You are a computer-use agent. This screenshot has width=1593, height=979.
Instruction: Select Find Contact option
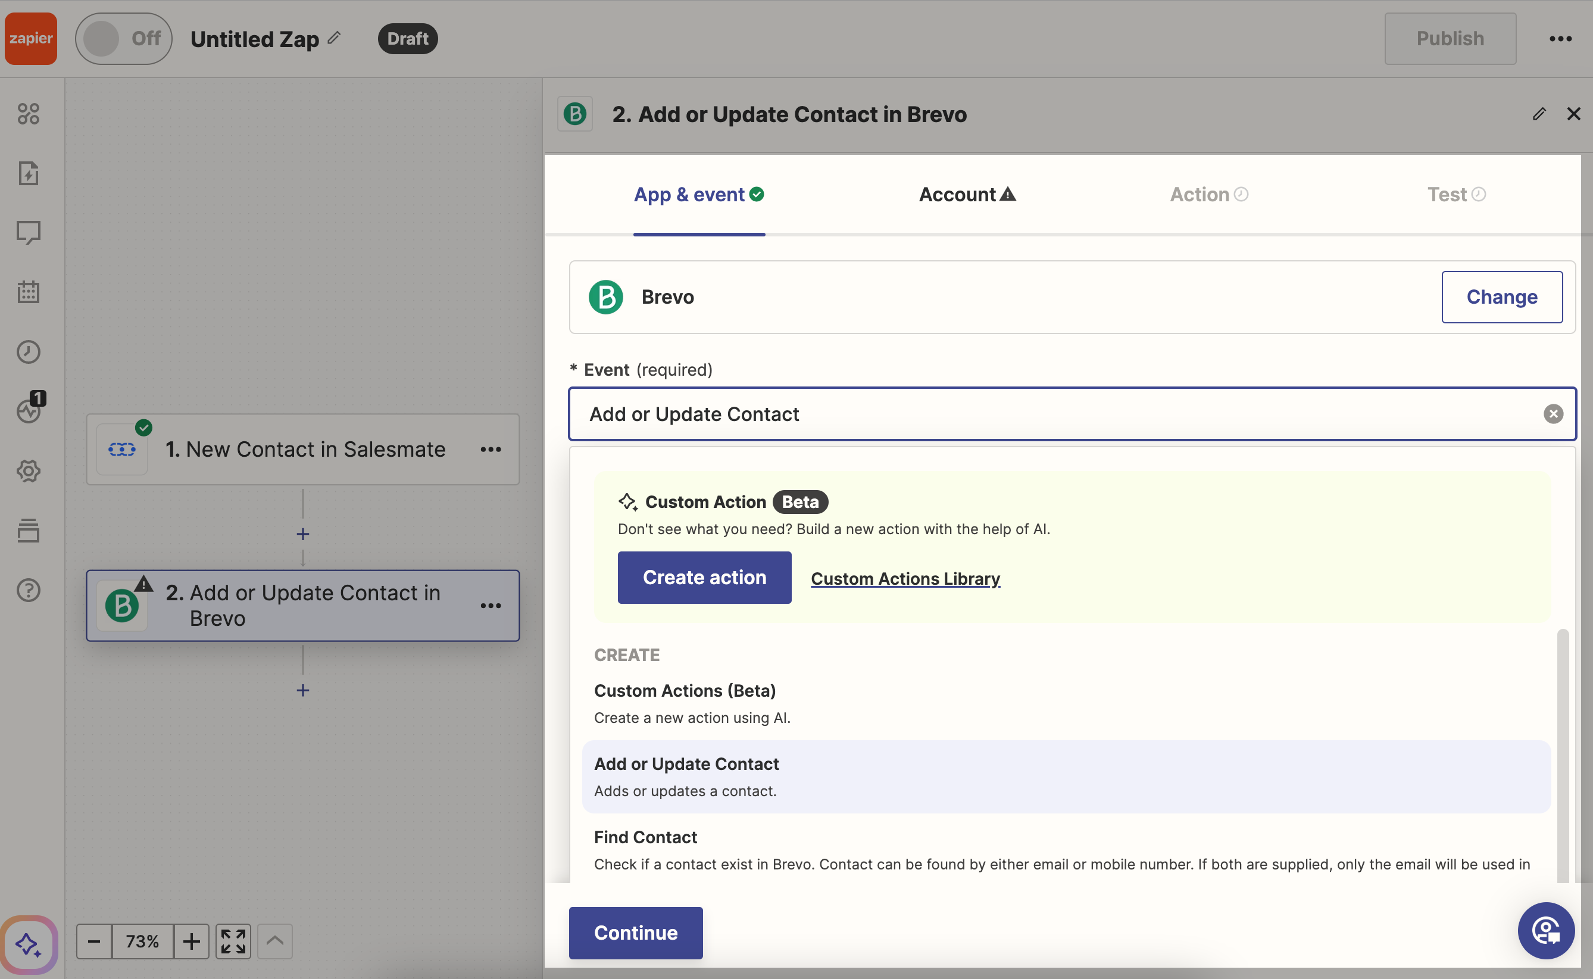tap(1066, 850)
